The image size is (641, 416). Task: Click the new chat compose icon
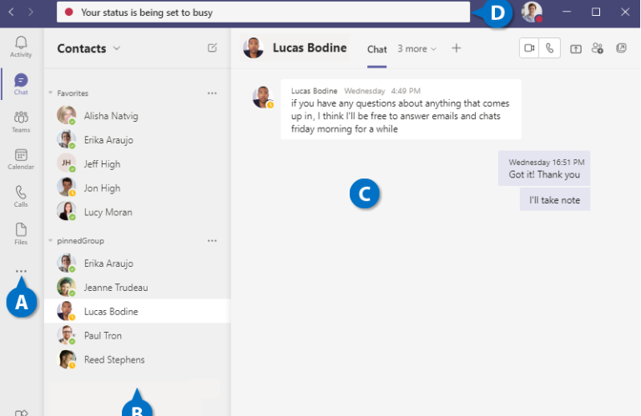click(212, 48)
